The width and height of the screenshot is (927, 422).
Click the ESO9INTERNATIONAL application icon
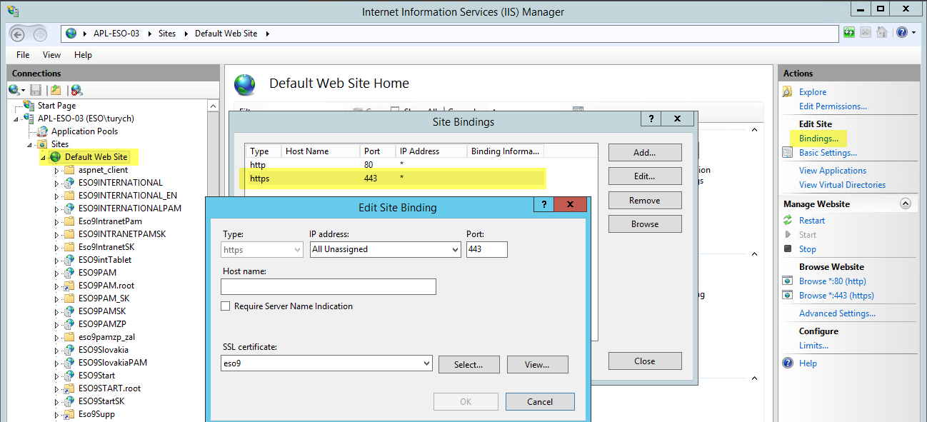(69, 183)
